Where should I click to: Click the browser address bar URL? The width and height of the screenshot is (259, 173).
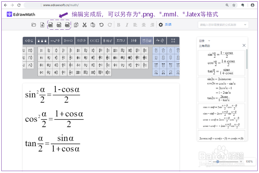pyautogui.click(x=61, y=5)
